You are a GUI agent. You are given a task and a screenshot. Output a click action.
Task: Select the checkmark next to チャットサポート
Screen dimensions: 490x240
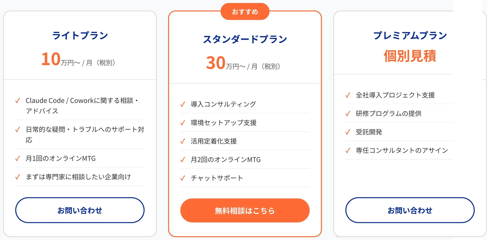click(182, 178)
